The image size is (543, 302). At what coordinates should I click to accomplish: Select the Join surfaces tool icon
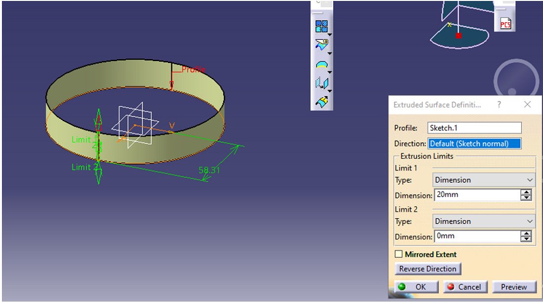pos(321,26)
